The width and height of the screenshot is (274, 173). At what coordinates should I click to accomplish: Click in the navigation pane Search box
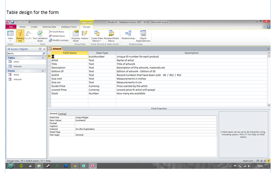click(25, 53)
